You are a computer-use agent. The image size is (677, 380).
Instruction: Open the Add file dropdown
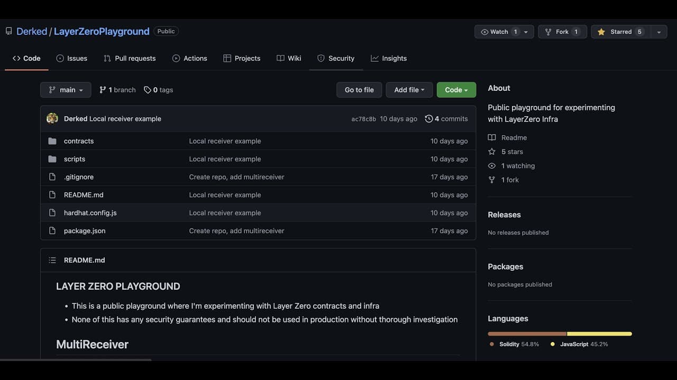[x=409, y=90]
